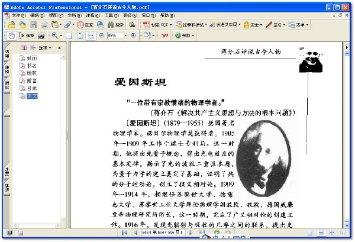355x242 pixels.
Task: Click the zoom in plus button
Action: click(x=133, y=36)
